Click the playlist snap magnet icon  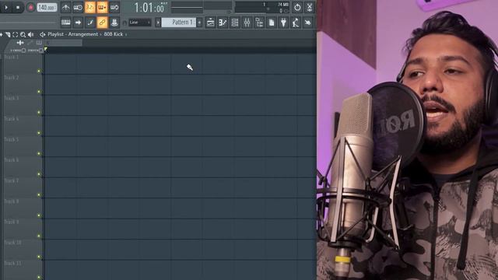tap(8, 34)
